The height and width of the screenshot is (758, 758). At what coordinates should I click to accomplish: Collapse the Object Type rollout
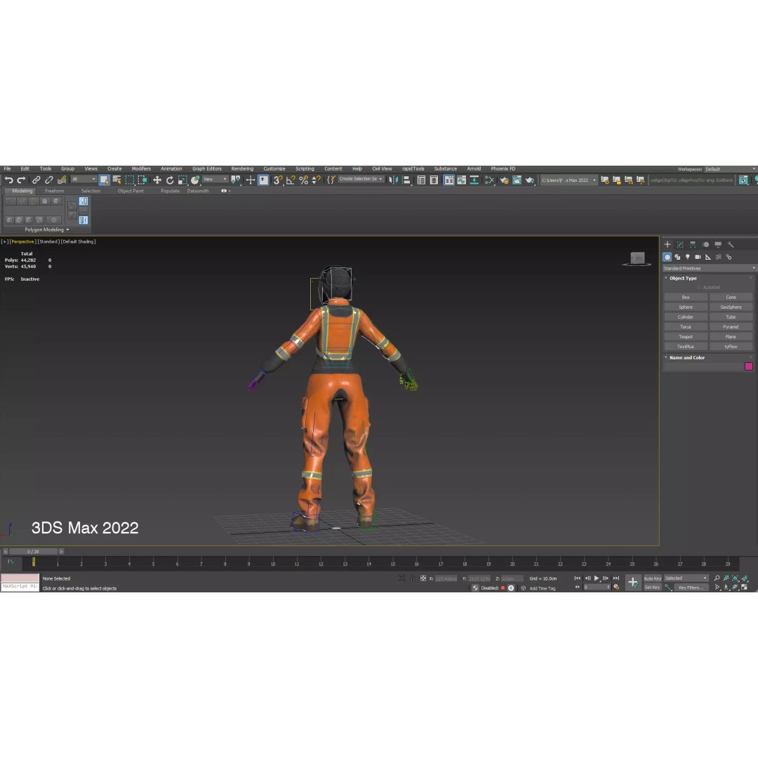coord(683,278)
